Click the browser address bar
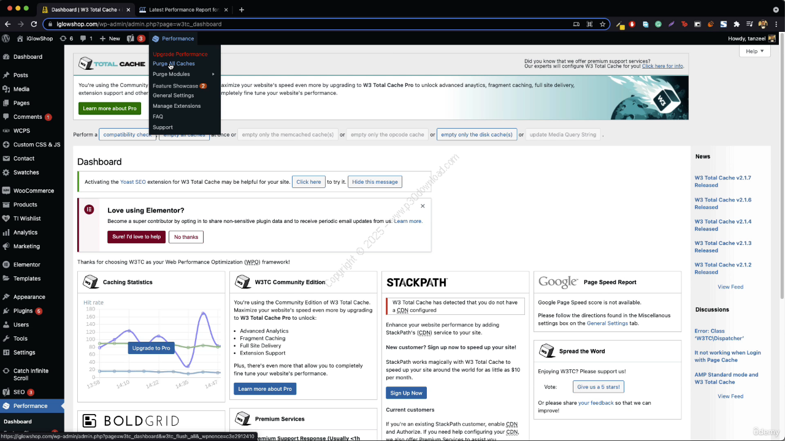785x441 pixels. (307, 24)
